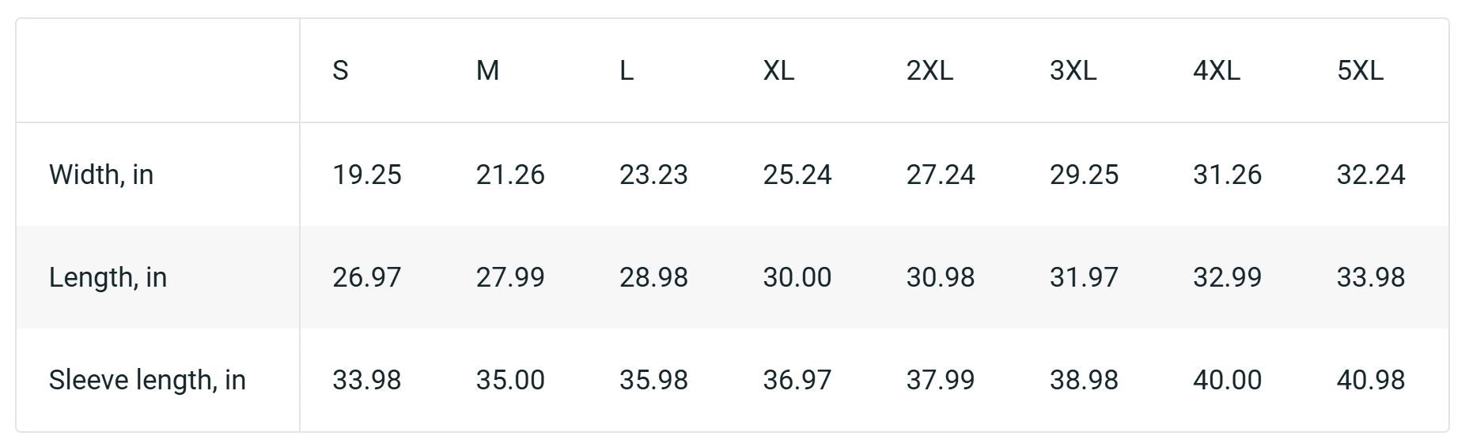Select the 5XL width value 32.24
Image resolution: width=1469 pixels, height=447 pixels.
[1370, 175]
